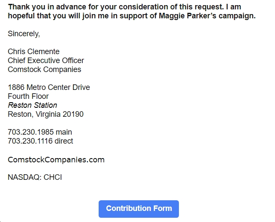Screen dimensions: 275x222
Task: Visit the ComstockCompanies.com website link
Action: (56, 160)
